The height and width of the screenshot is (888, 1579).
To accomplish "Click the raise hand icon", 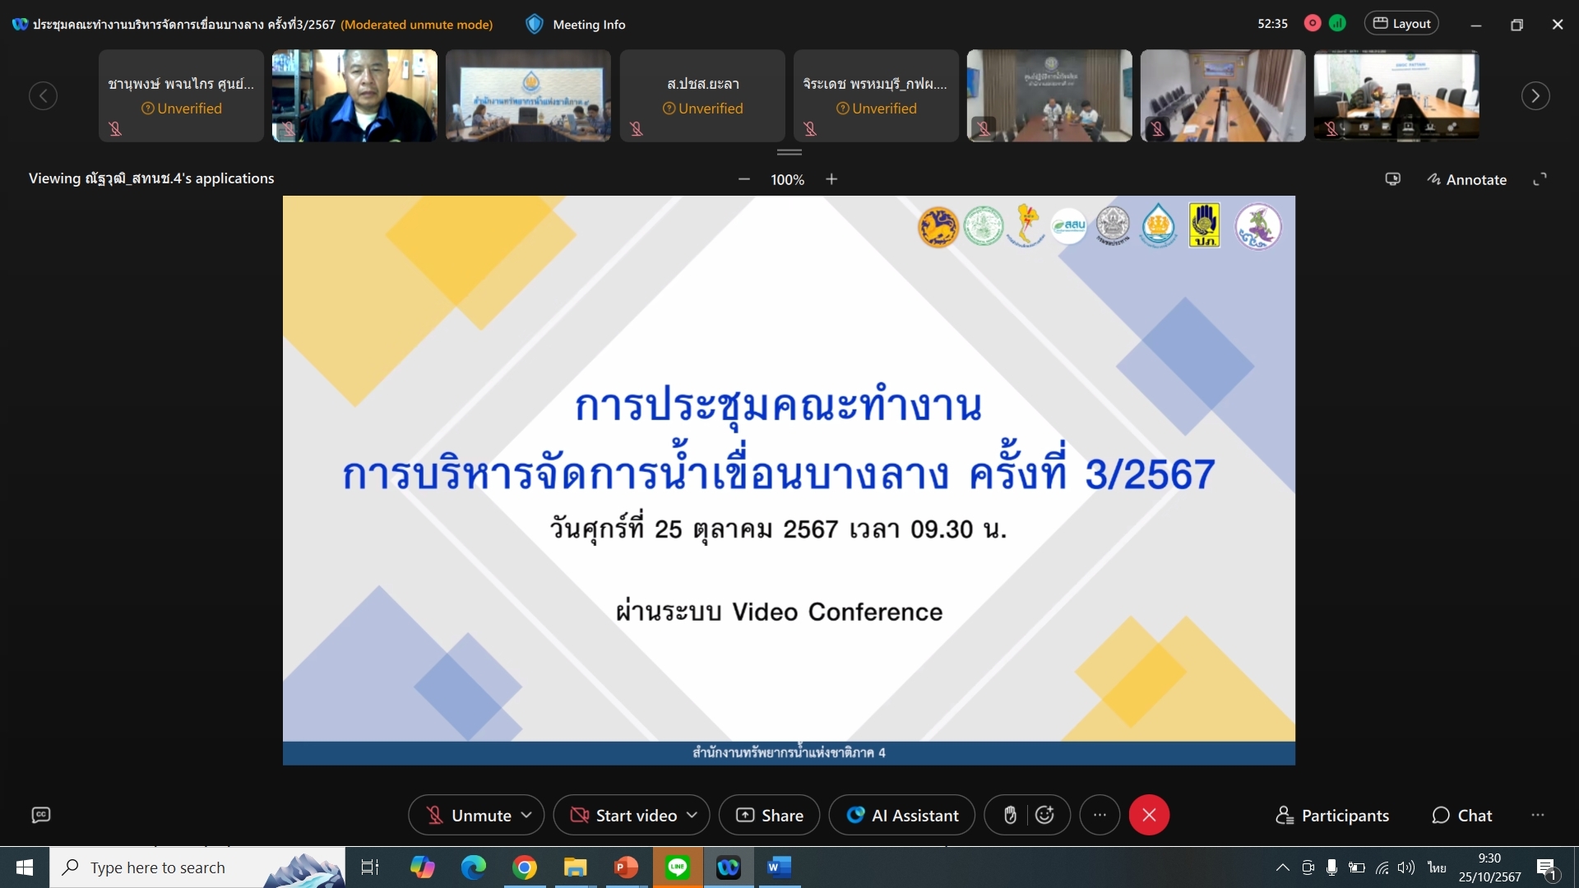I will (x=1010, y=815).
